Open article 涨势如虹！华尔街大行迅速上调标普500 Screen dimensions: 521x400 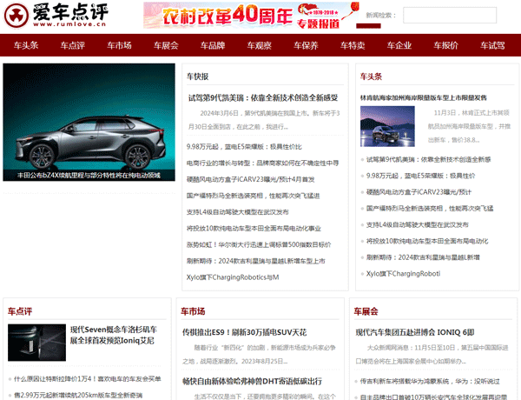coord(259,244)
